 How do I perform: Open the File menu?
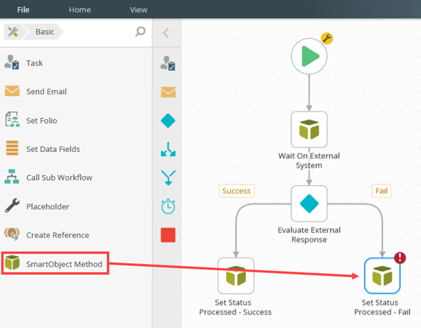23,10
